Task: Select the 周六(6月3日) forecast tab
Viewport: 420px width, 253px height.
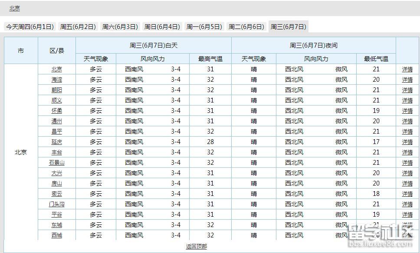Action: pos(120,26)
